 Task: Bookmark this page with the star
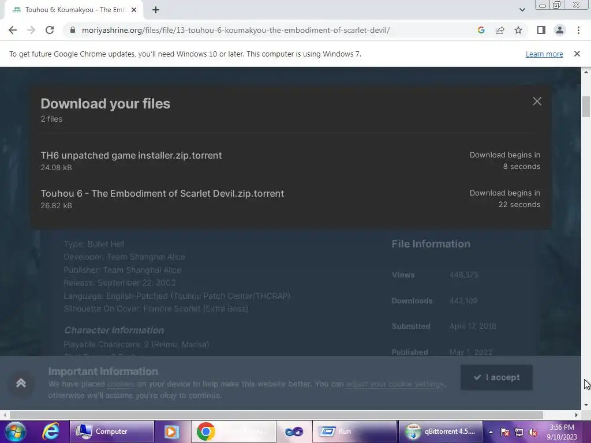coord(518,30)
